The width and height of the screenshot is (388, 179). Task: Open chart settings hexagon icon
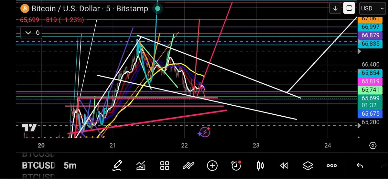click(373, 146)
